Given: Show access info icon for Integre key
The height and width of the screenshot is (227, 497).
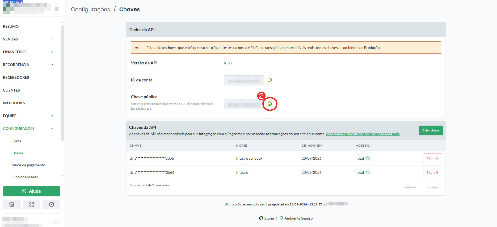Looking at the screenshot, I should pyautogui.click(x=368, y=172).
